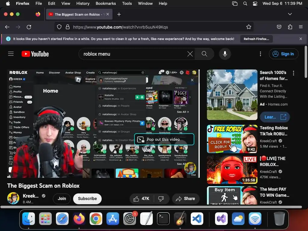This screenshot has width=308, height=231.
Task: Open tracking protection shield icon
Action: 59,27
